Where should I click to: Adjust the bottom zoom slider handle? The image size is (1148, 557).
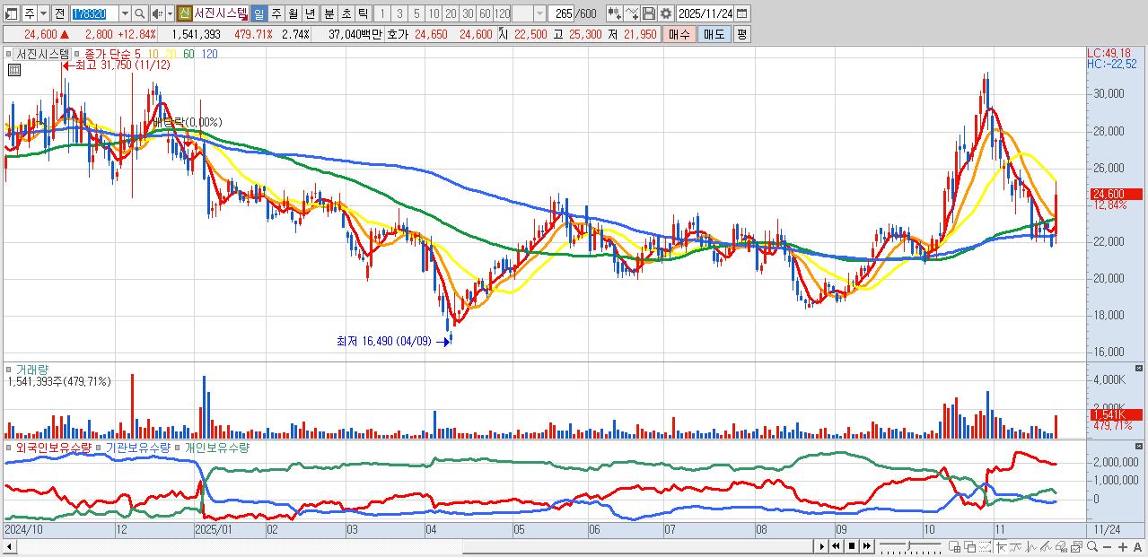(x=909, y=545)
